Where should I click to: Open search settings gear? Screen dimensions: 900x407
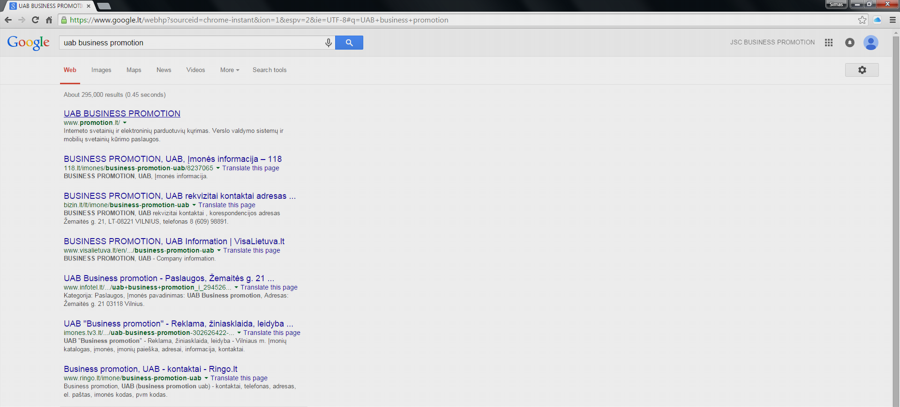(862, 70)
